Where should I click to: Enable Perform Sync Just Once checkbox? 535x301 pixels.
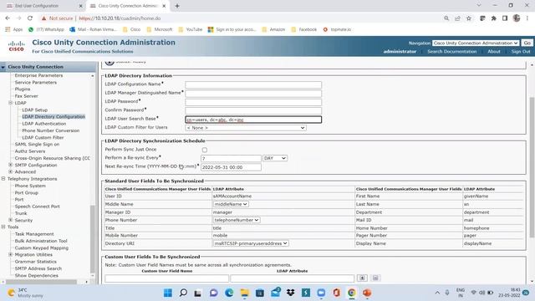(x=204, y=150)
